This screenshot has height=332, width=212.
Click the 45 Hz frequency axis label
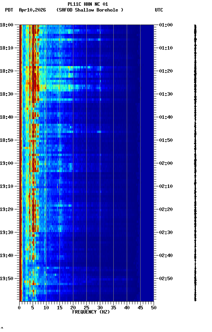click(x=140, y=308)
